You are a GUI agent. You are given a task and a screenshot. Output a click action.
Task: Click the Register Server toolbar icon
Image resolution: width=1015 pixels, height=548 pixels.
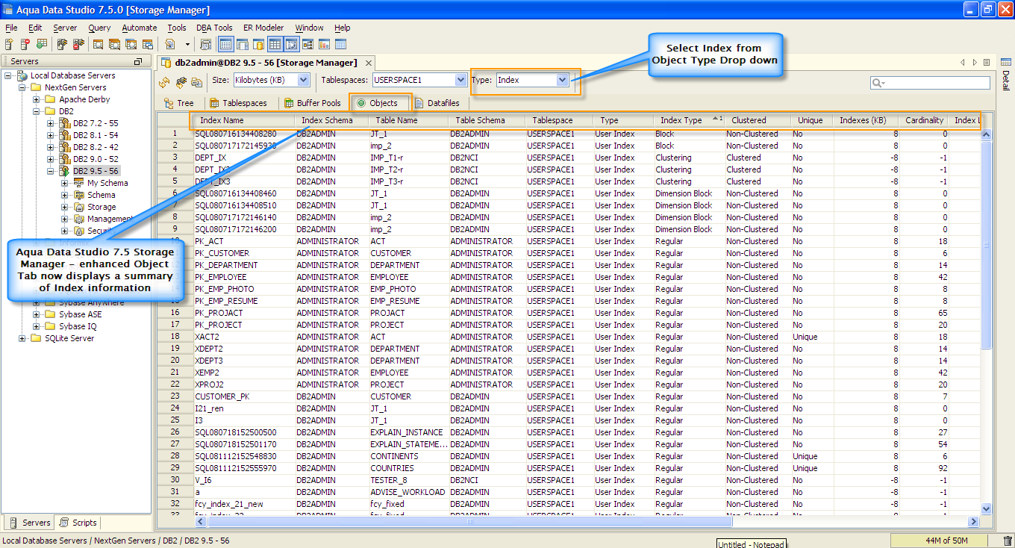click(x=9, y=44)
